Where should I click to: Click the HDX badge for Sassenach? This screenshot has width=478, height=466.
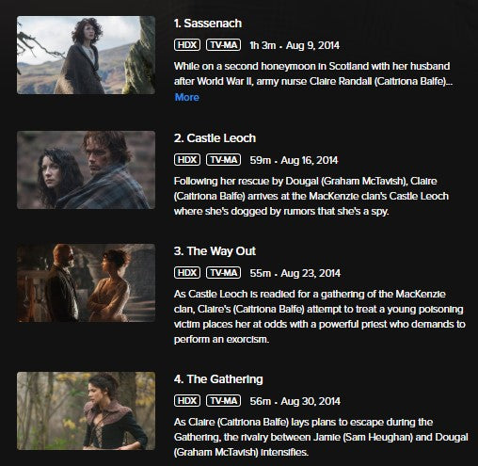click(x=187, y=45)
